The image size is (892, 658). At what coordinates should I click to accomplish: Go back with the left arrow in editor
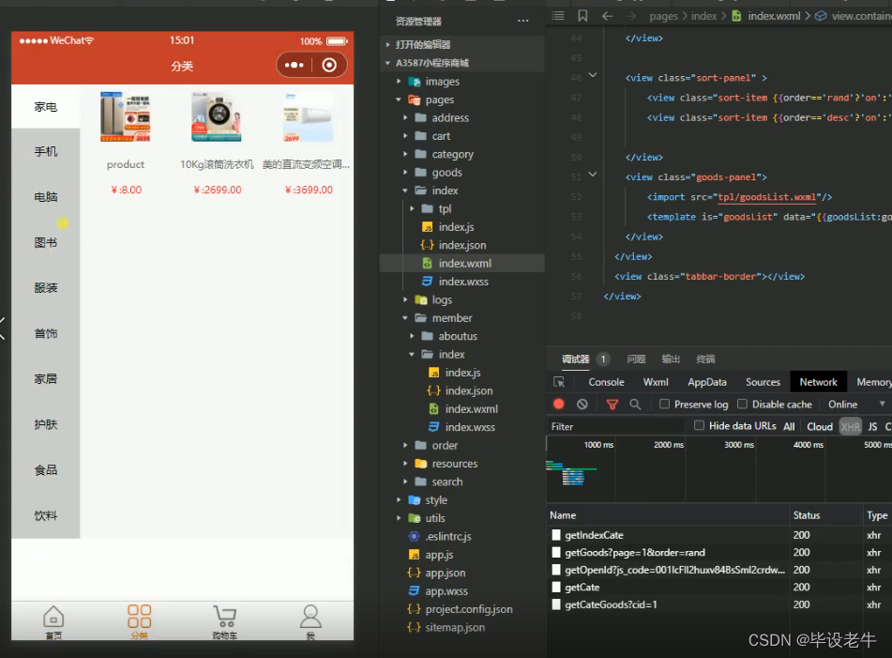(x=607, y=16)
